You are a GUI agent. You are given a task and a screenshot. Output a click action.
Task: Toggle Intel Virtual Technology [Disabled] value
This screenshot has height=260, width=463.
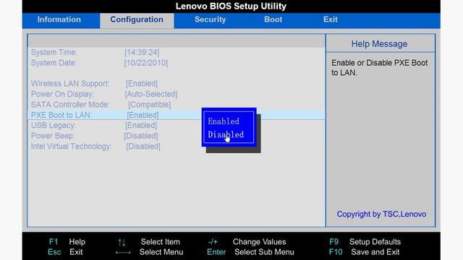[143, 147]
